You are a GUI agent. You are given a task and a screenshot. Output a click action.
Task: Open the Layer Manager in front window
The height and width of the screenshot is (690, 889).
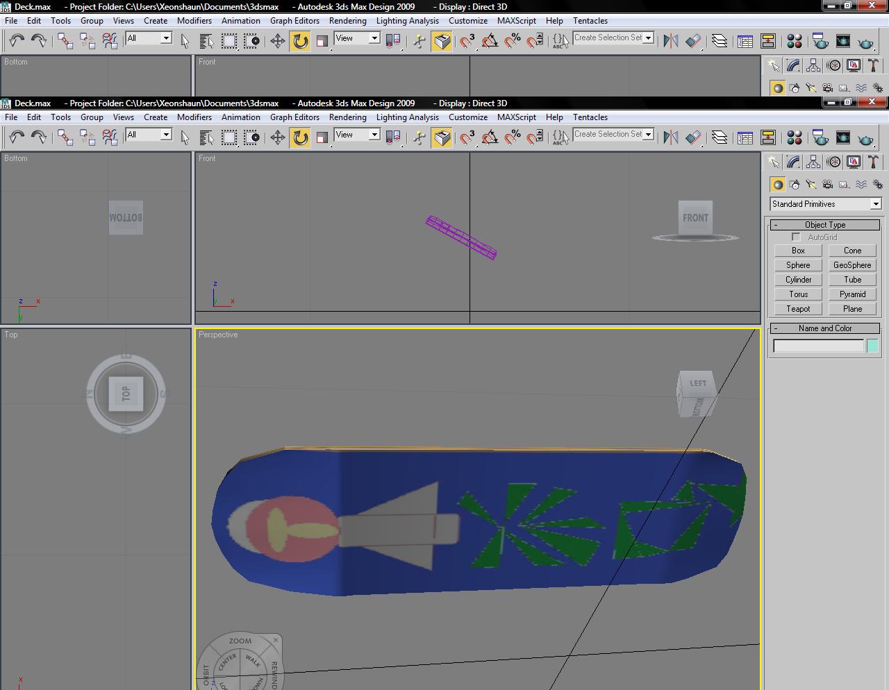pos(720,137)
